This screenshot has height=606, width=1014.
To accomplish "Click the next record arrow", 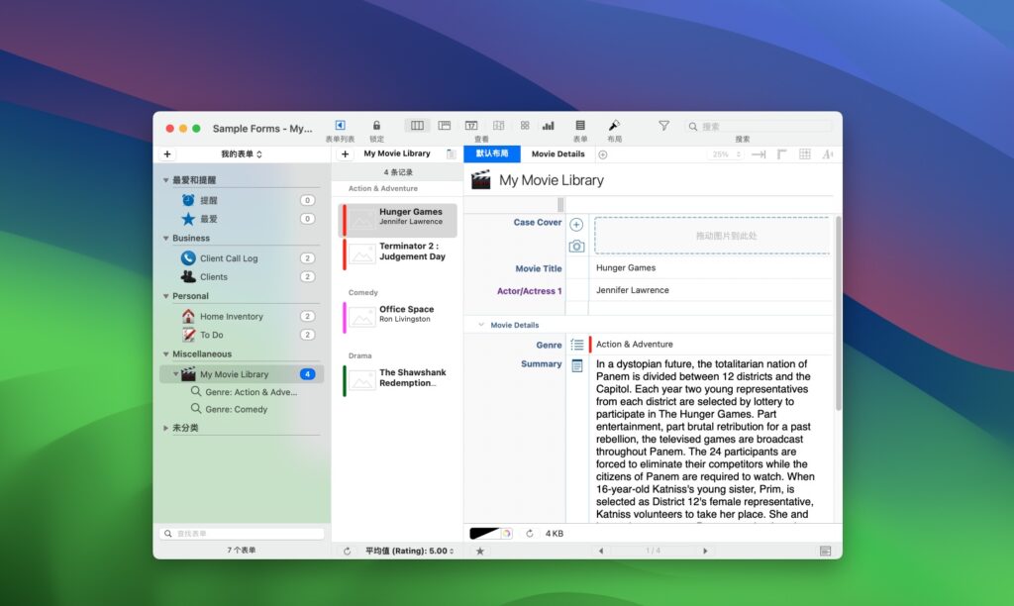I will click(x=706, y=551).
